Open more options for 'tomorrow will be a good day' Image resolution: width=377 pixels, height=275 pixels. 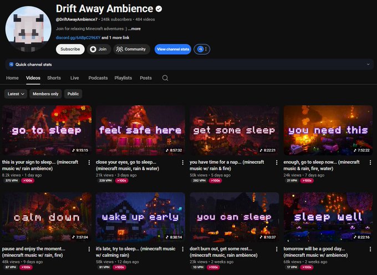[x=370, y=249]
